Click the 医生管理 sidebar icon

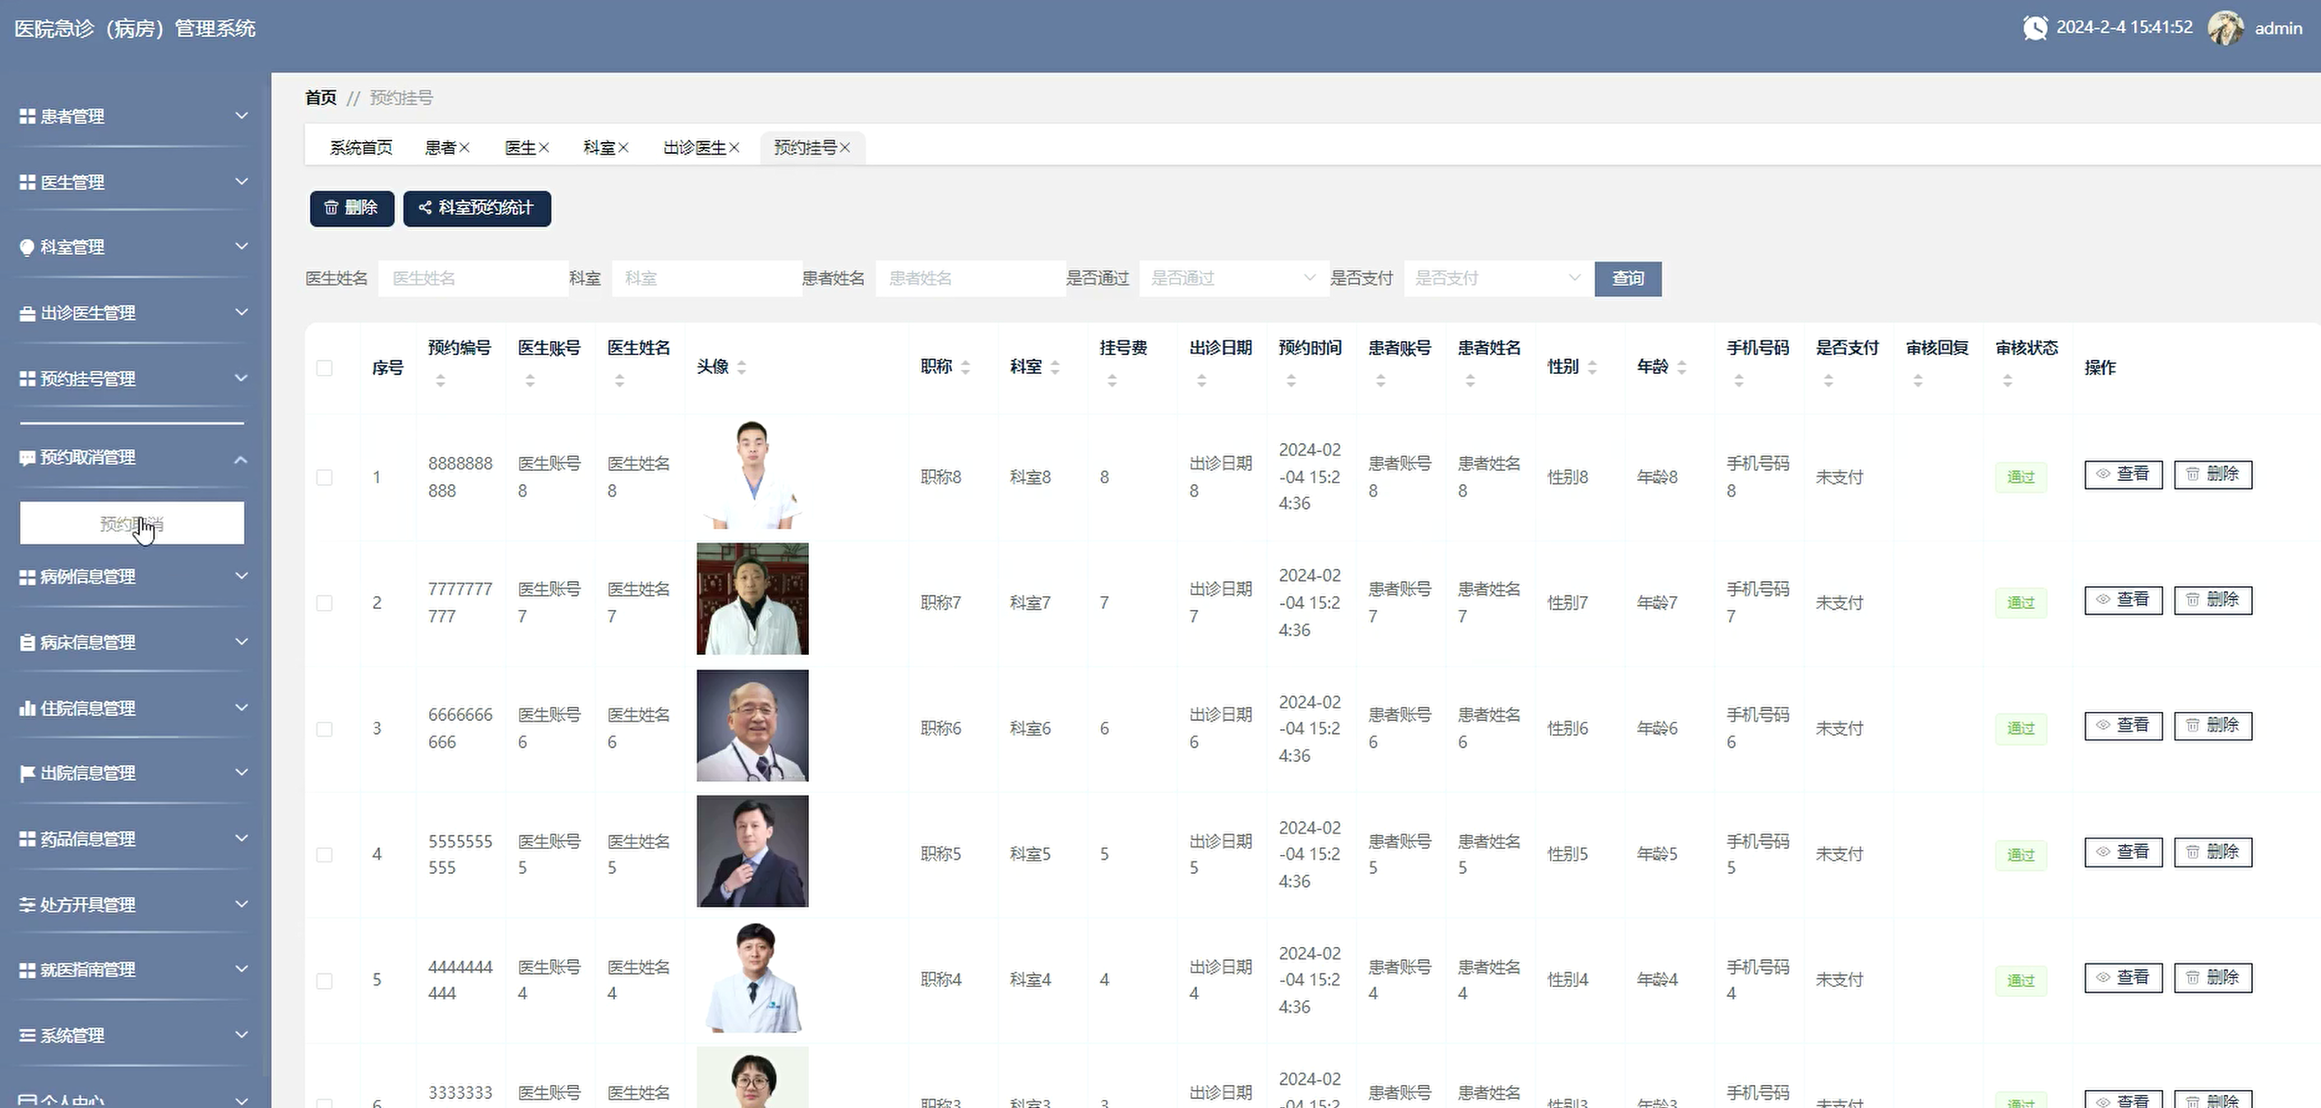(27, 182)
